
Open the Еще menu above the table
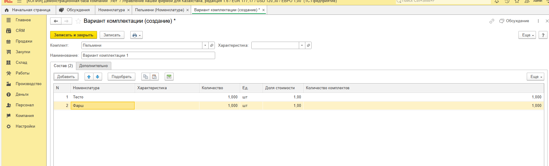(x=535, y=77)
